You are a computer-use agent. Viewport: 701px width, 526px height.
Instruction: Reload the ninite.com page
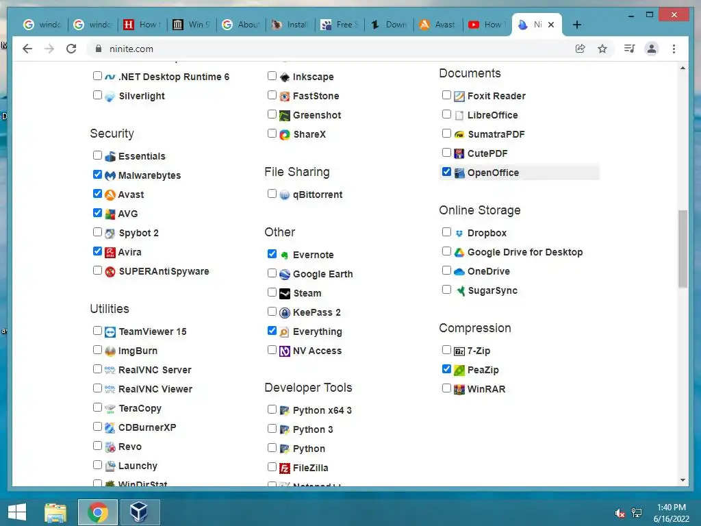(71, 49)
